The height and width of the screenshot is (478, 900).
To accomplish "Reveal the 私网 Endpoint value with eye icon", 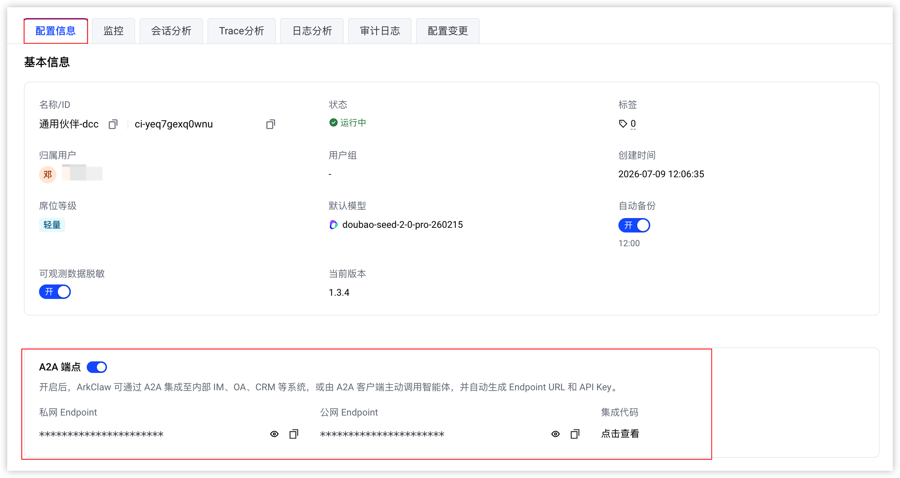I will pos(274,434).
